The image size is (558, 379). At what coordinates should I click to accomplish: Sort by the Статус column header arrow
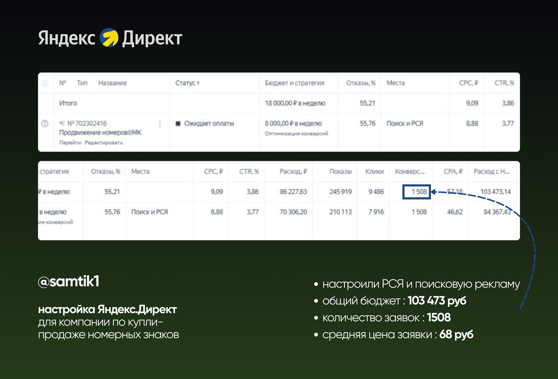point(198,83)
